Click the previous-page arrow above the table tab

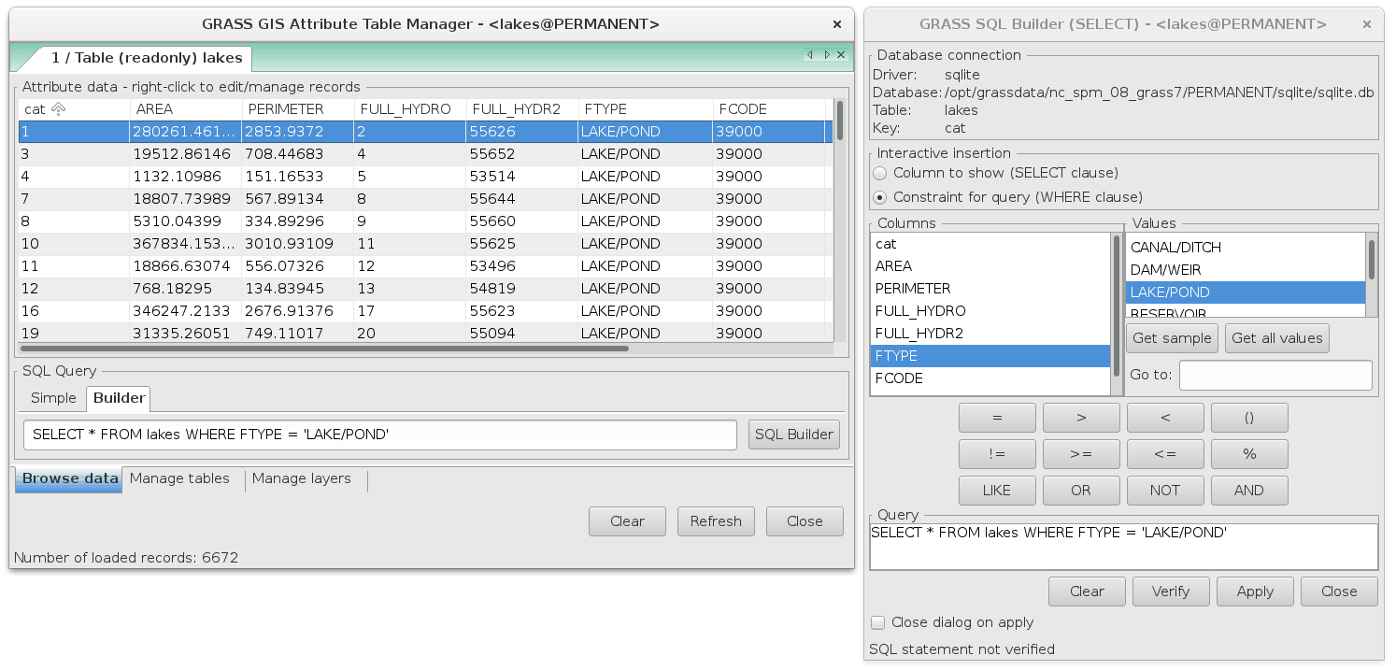pyautogui.click(x=810, y=55)
